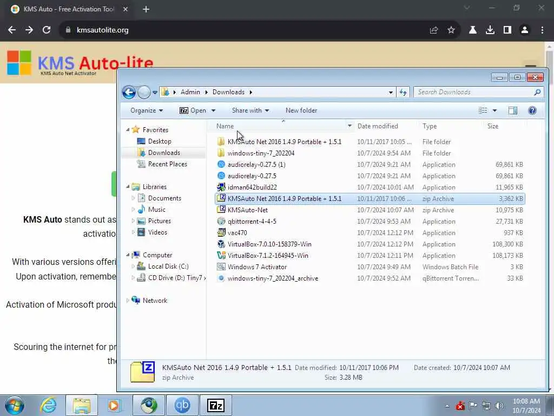Open qBittorrent from the taskbar
The image size is (554, 416).
point(182,405)
